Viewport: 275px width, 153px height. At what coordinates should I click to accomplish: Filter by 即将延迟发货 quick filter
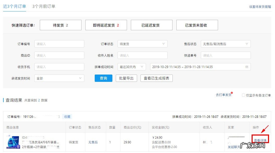[x=106, y=25]
